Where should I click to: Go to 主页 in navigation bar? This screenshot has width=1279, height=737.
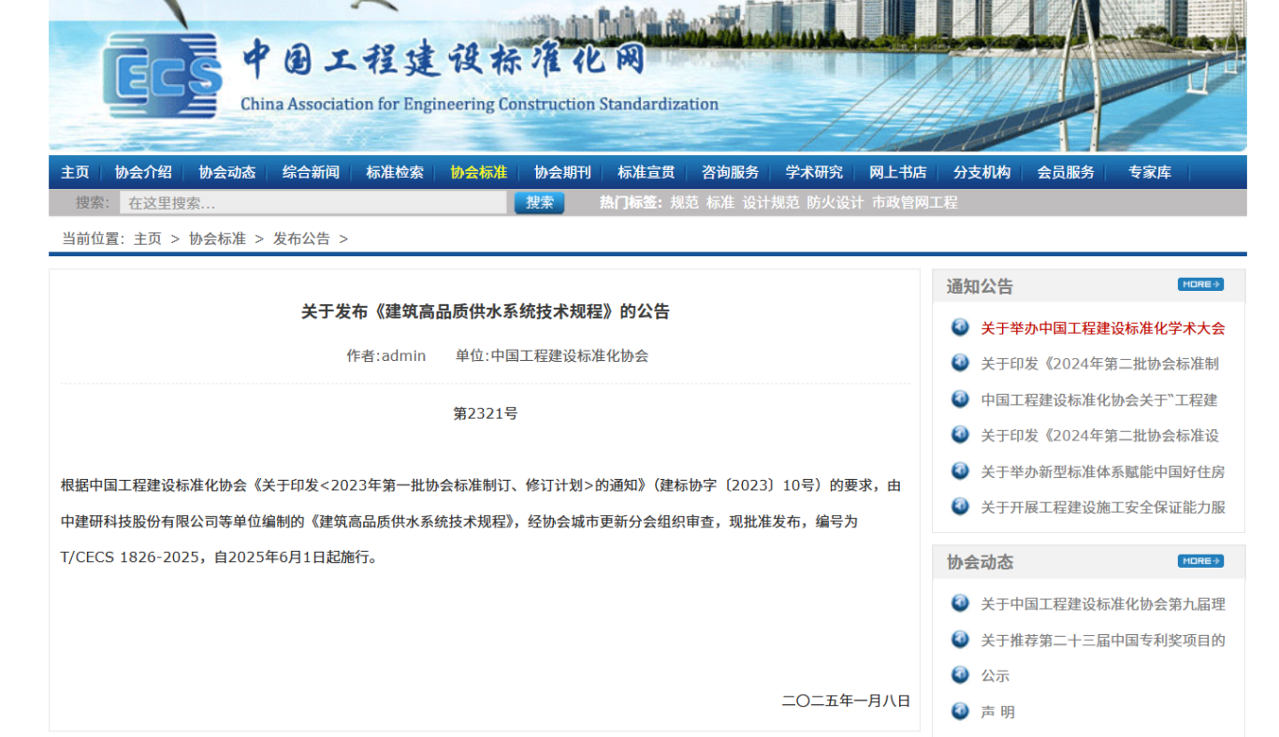pyautogui.click(x=75, y=172)
